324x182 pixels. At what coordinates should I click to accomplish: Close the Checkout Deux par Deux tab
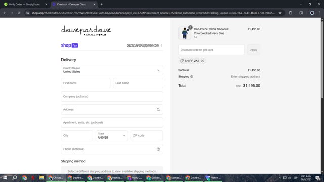click(94, 4)
